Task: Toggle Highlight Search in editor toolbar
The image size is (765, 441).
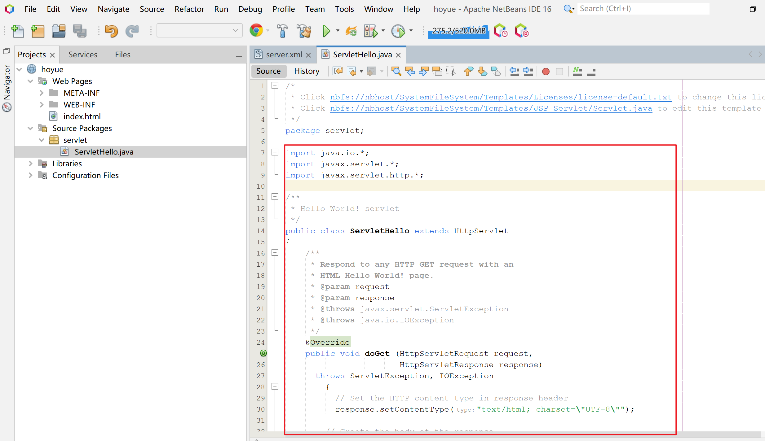Action: pos(437,71)
